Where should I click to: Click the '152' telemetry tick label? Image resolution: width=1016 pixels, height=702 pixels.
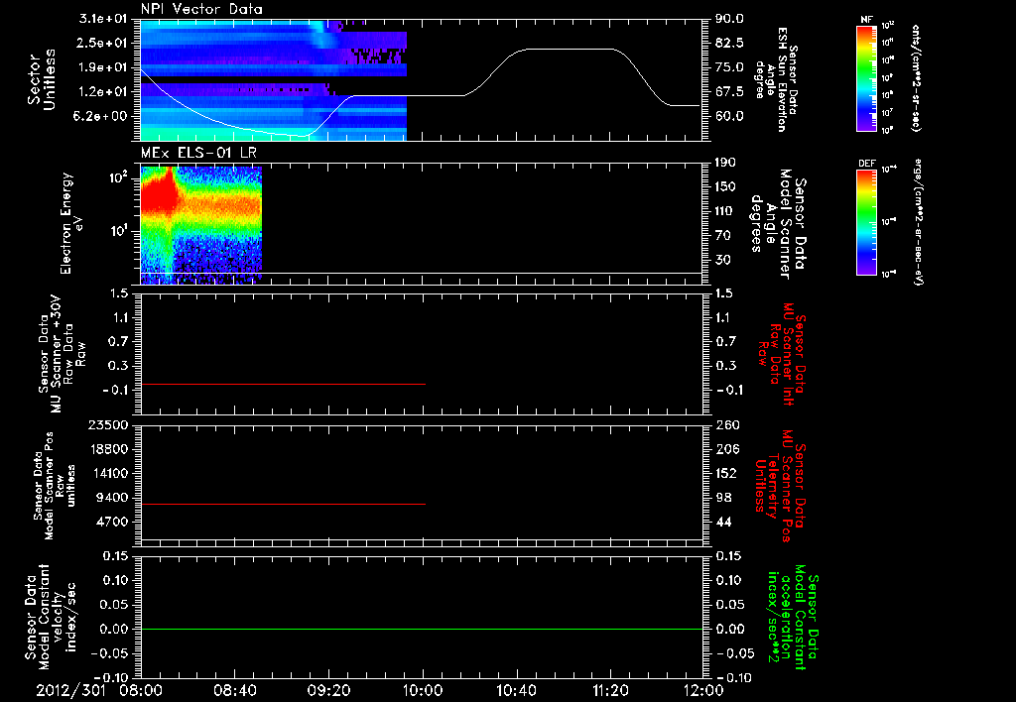725,473
